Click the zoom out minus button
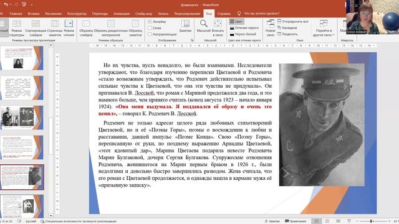 tap(357, 222)
